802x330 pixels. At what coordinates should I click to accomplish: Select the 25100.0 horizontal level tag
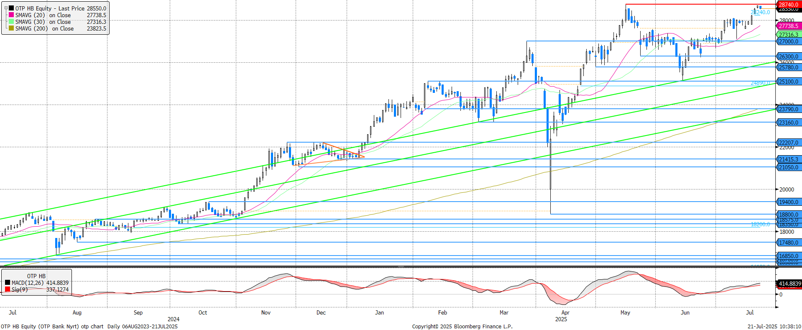coord(789,82)
